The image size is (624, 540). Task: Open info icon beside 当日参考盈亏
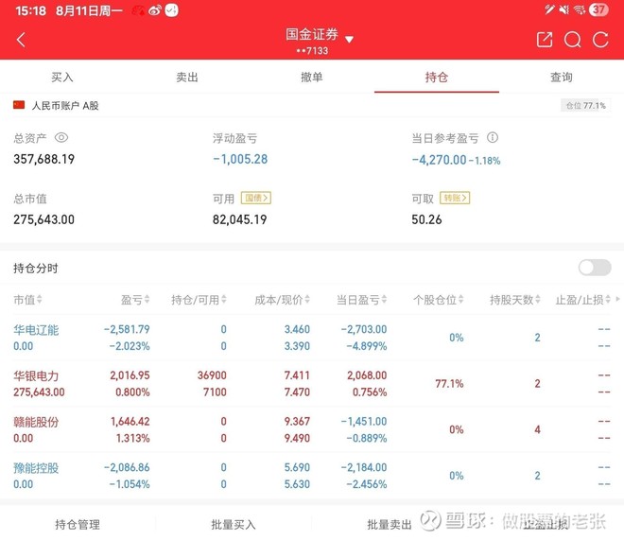pos(493,138)
